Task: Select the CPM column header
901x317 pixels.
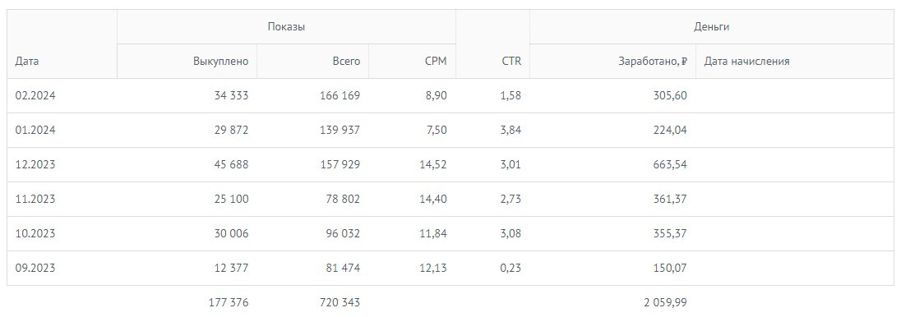Action: (x=436, y=62)
